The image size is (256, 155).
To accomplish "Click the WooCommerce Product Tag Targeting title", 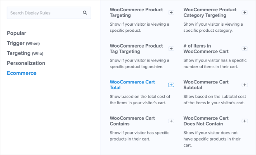I will (x=136, y=48).
